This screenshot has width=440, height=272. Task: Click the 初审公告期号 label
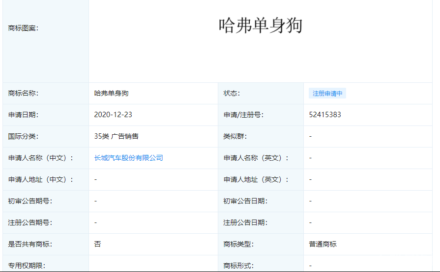click(30, 201)
